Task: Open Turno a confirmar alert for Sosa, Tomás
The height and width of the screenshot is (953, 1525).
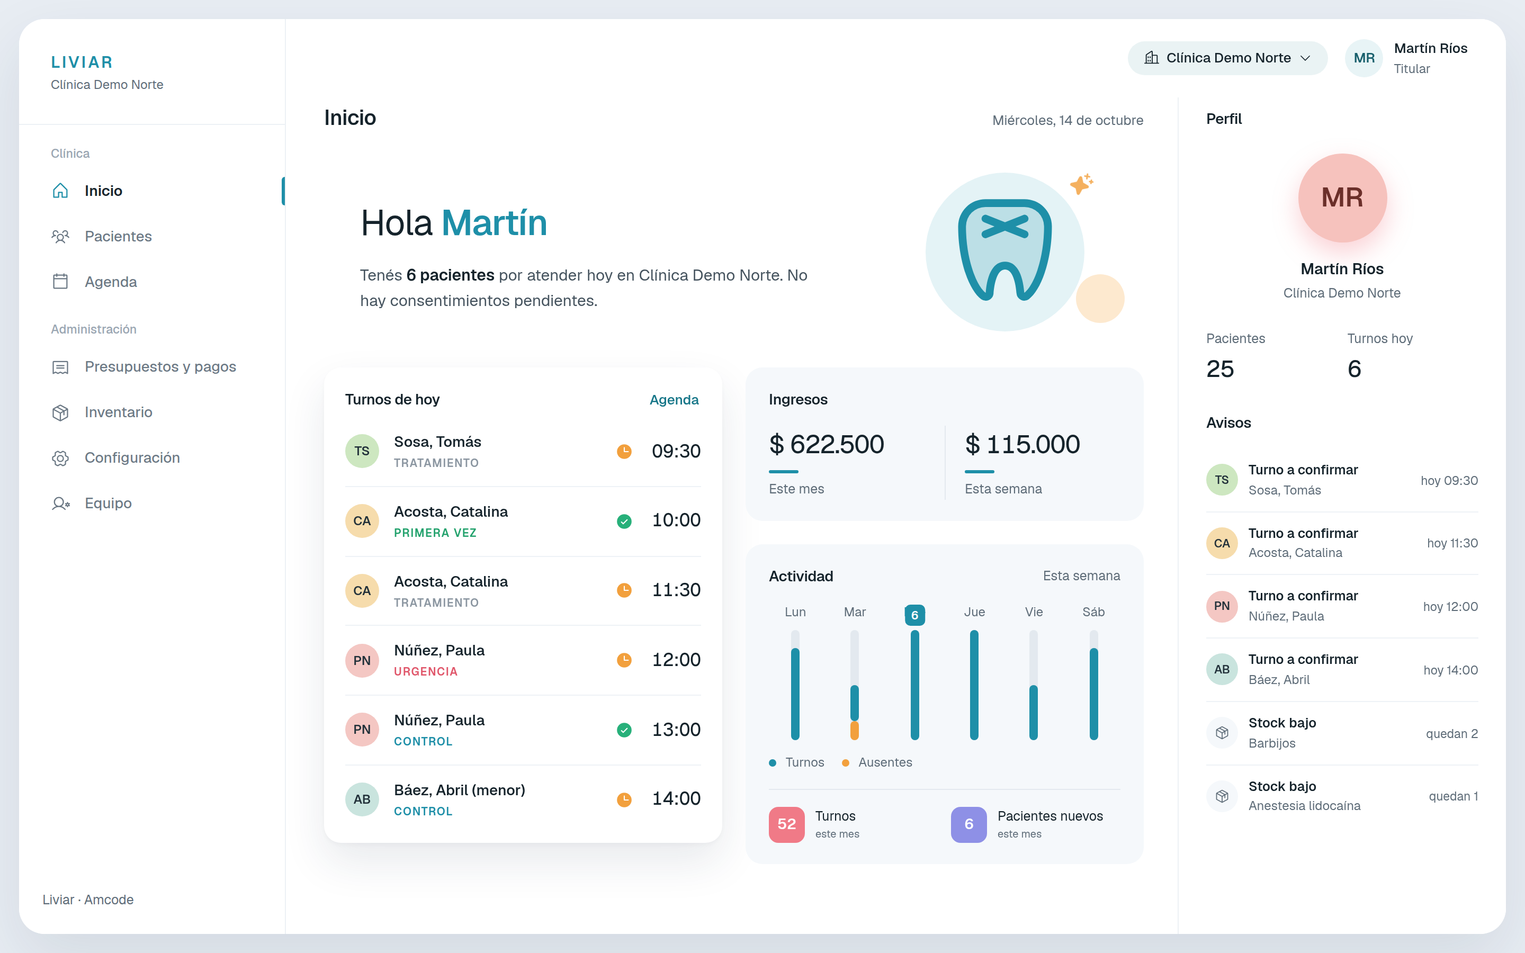Action: [1342, 480]
